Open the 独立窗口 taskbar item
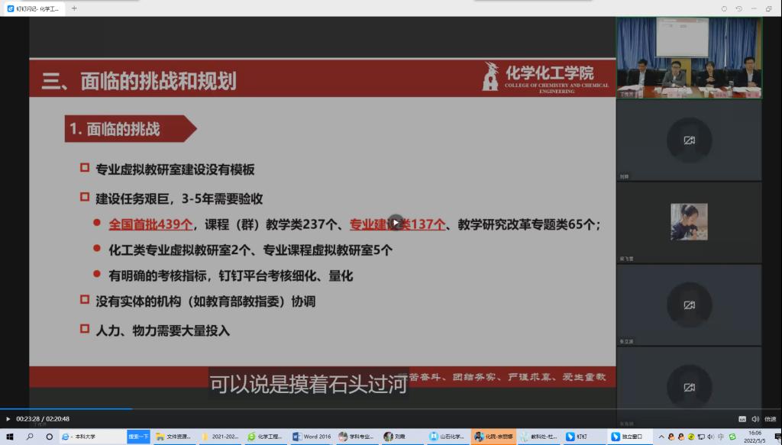This screenshot has width=782, height=445. point(628,437)
